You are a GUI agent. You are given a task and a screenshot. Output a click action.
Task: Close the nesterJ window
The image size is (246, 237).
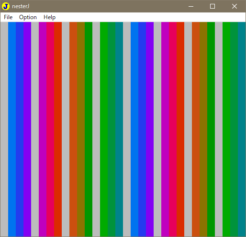(235, 6)
